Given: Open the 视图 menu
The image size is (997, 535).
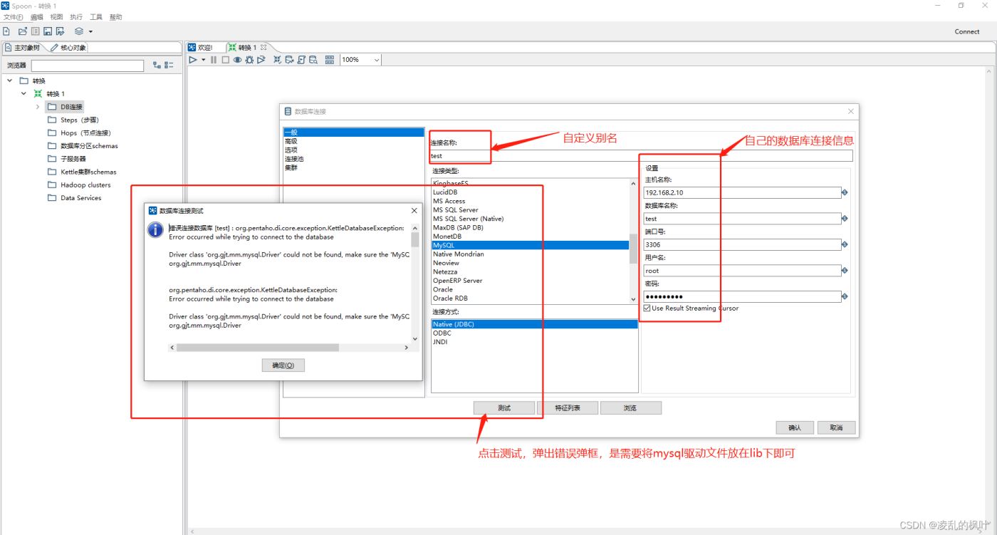Looking at the screenshot, I should pos(56,17).
